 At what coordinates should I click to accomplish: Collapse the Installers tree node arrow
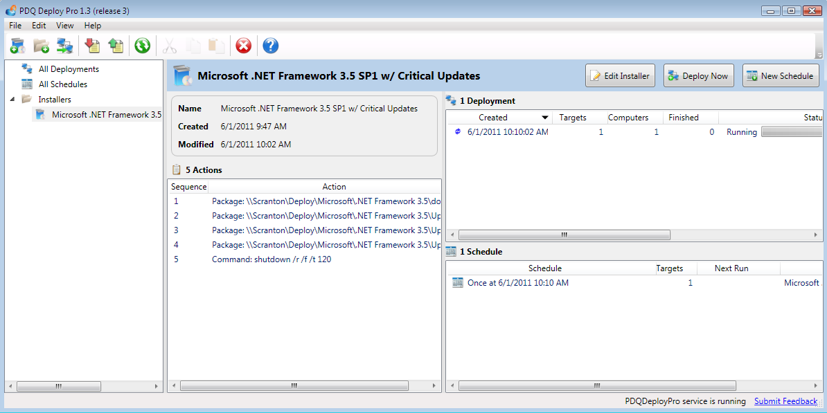12,99
